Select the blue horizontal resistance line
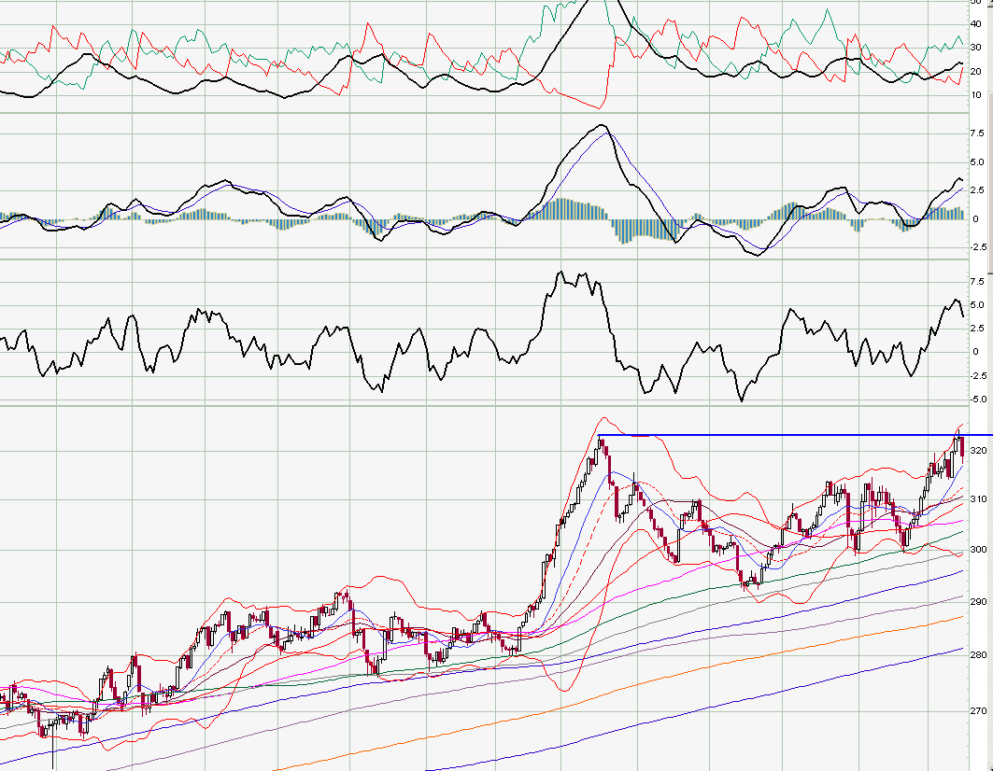The height and width of the screenshot is (771, 993). pyautogui.click(x=795, y=435)
